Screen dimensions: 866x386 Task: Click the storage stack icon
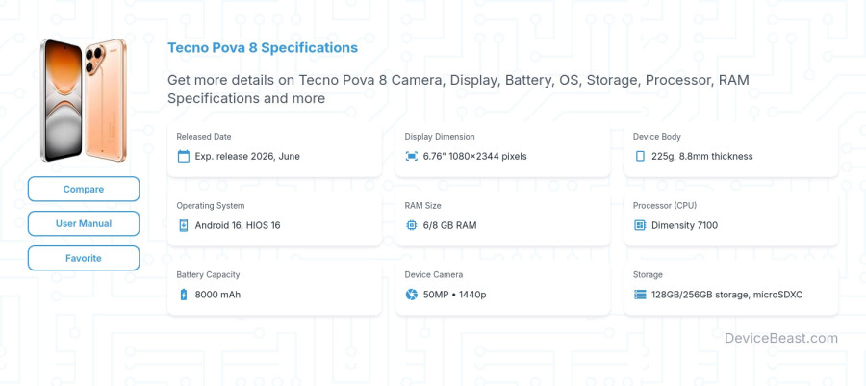coord(640,295)
